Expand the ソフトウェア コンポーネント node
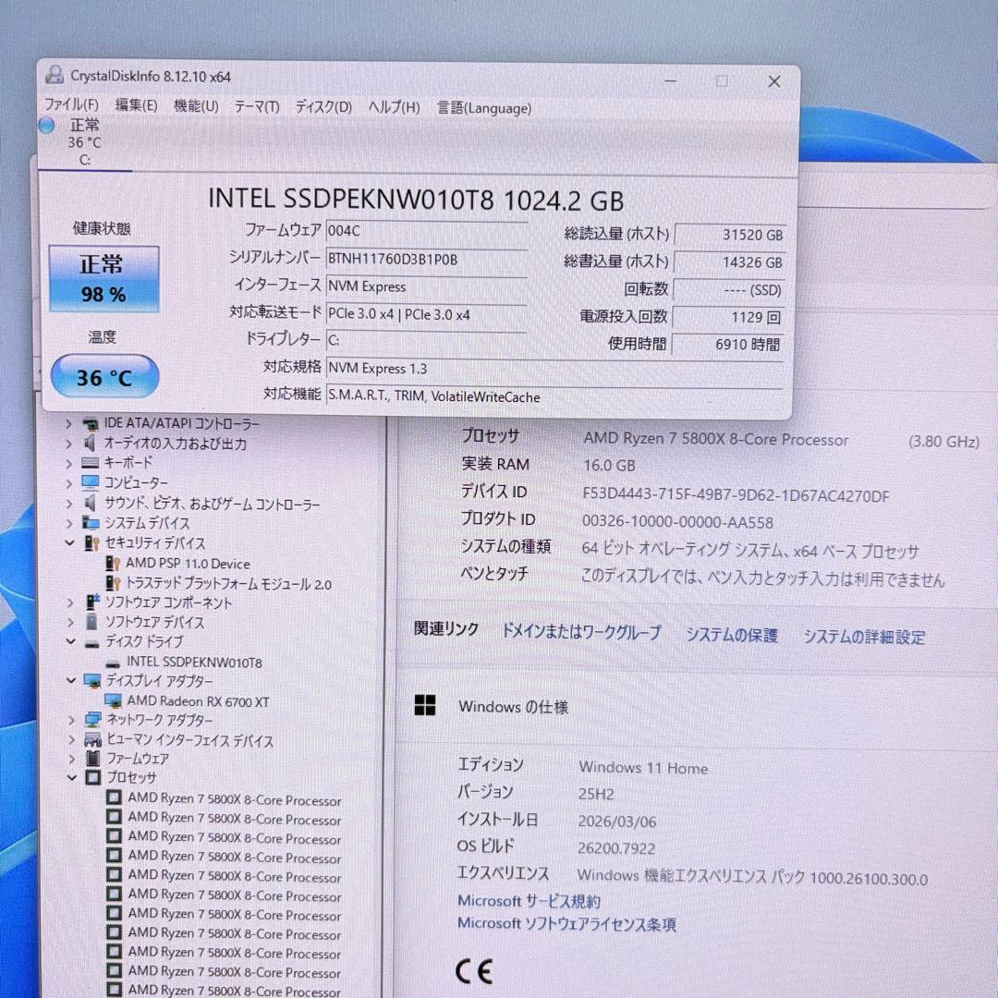 70,602
